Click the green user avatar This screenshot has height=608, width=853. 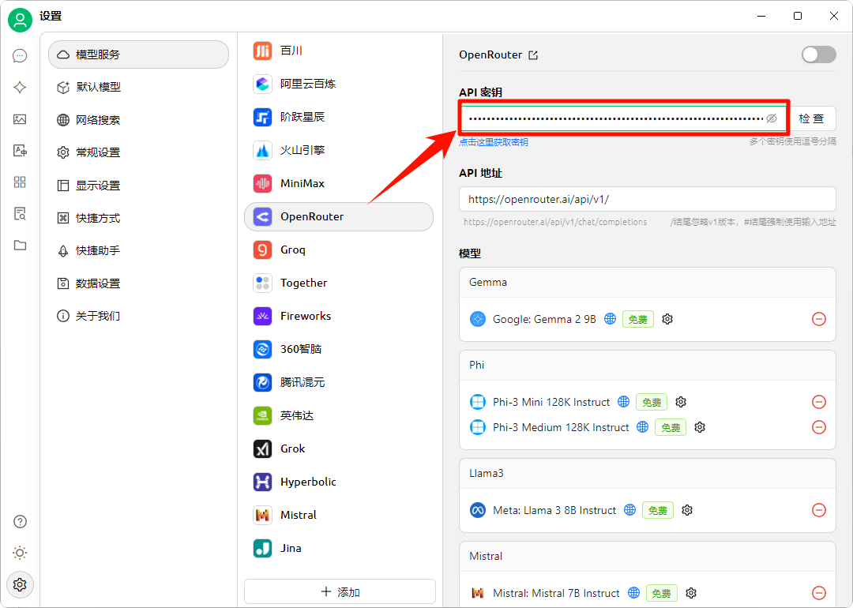pyautogui.click(x=20, y=20)
